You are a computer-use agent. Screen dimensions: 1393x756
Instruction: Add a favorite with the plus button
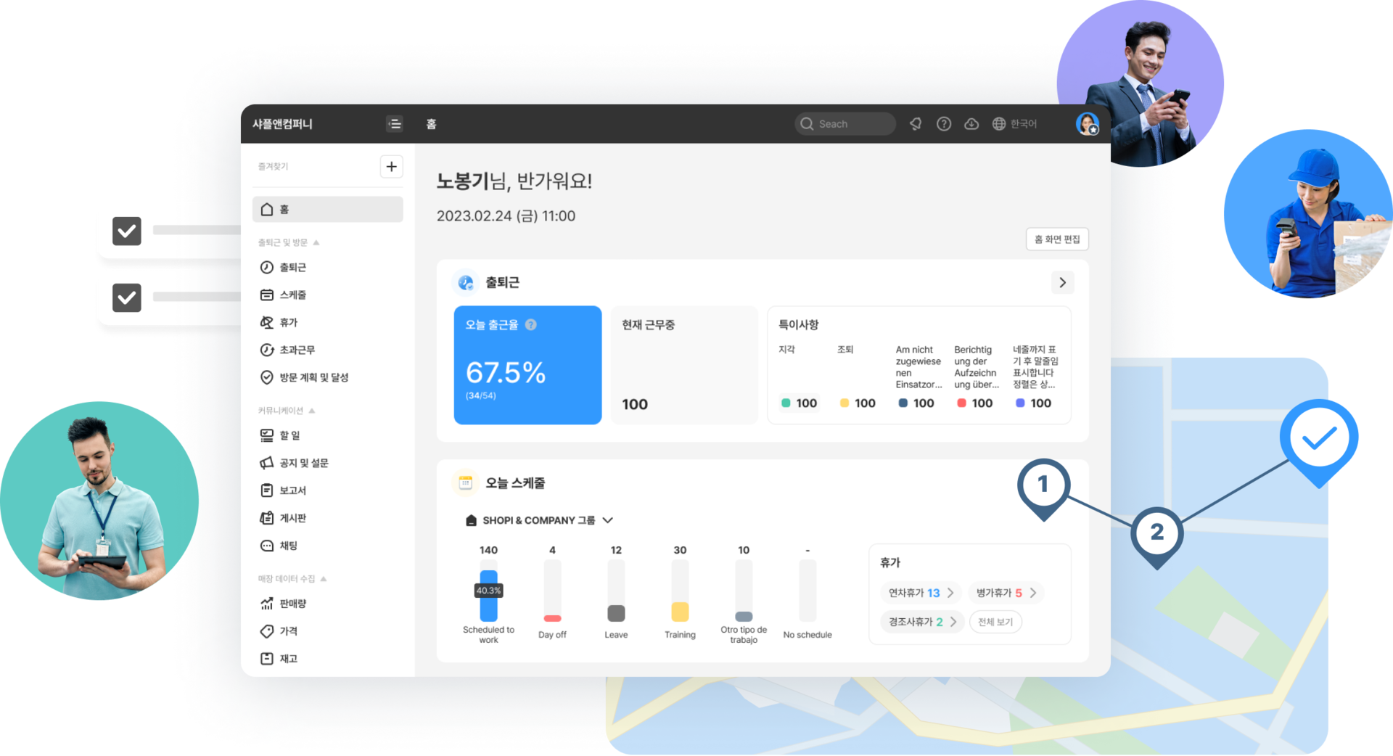[391, 167]
